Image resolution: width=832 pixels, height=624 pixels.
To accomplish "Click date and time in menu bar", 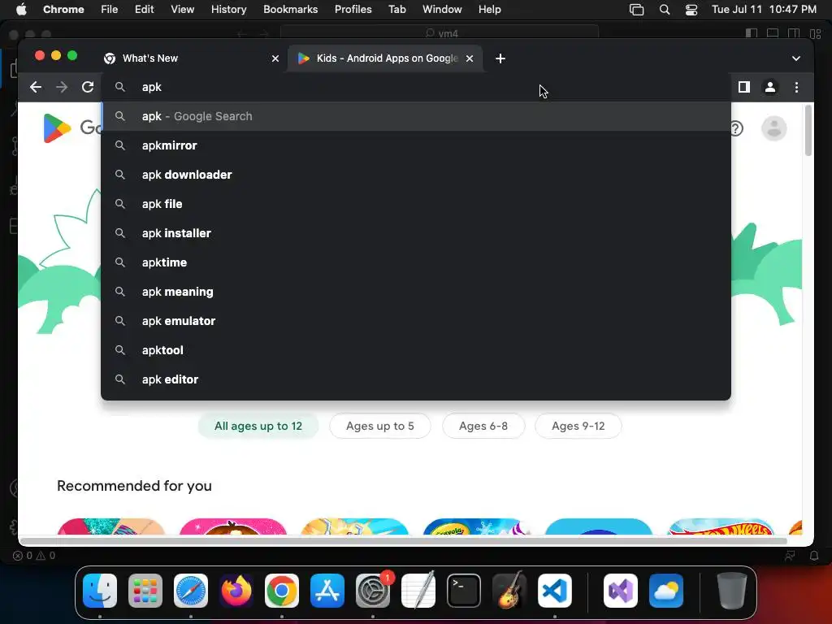I will (x=764, y=10).
